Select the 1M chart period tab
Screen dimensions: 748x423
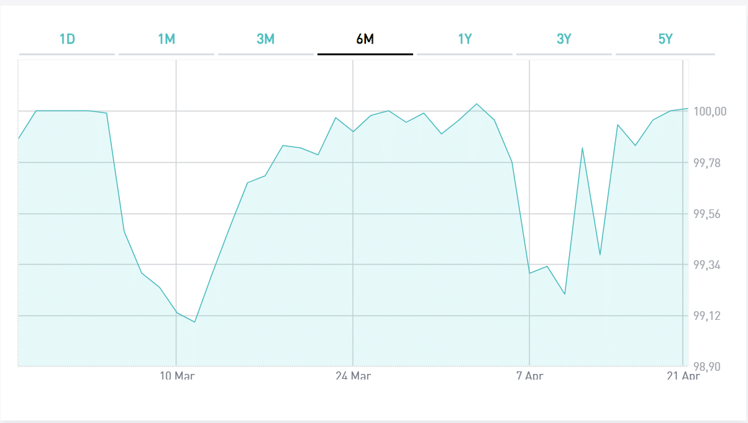(x=166, y=40)
